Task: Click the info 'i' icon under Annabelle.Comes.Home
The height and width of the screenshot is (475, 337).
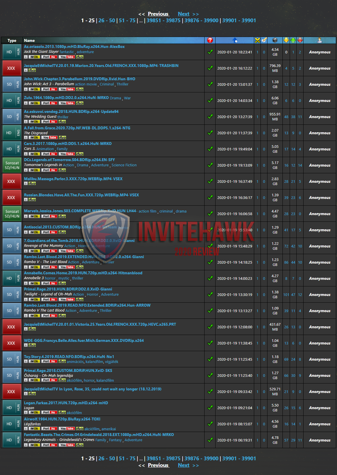Action: [x=26, y=284]
